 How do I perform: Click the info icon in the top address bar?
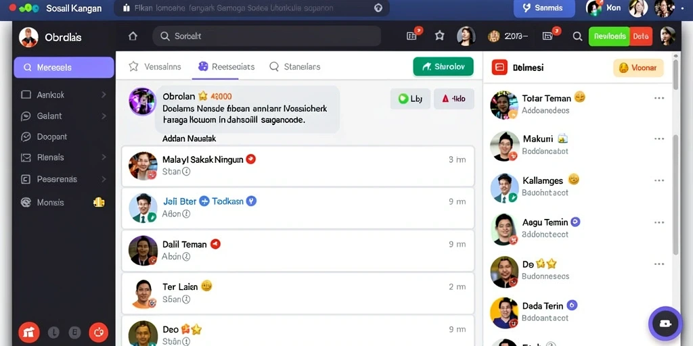[378, 8]
